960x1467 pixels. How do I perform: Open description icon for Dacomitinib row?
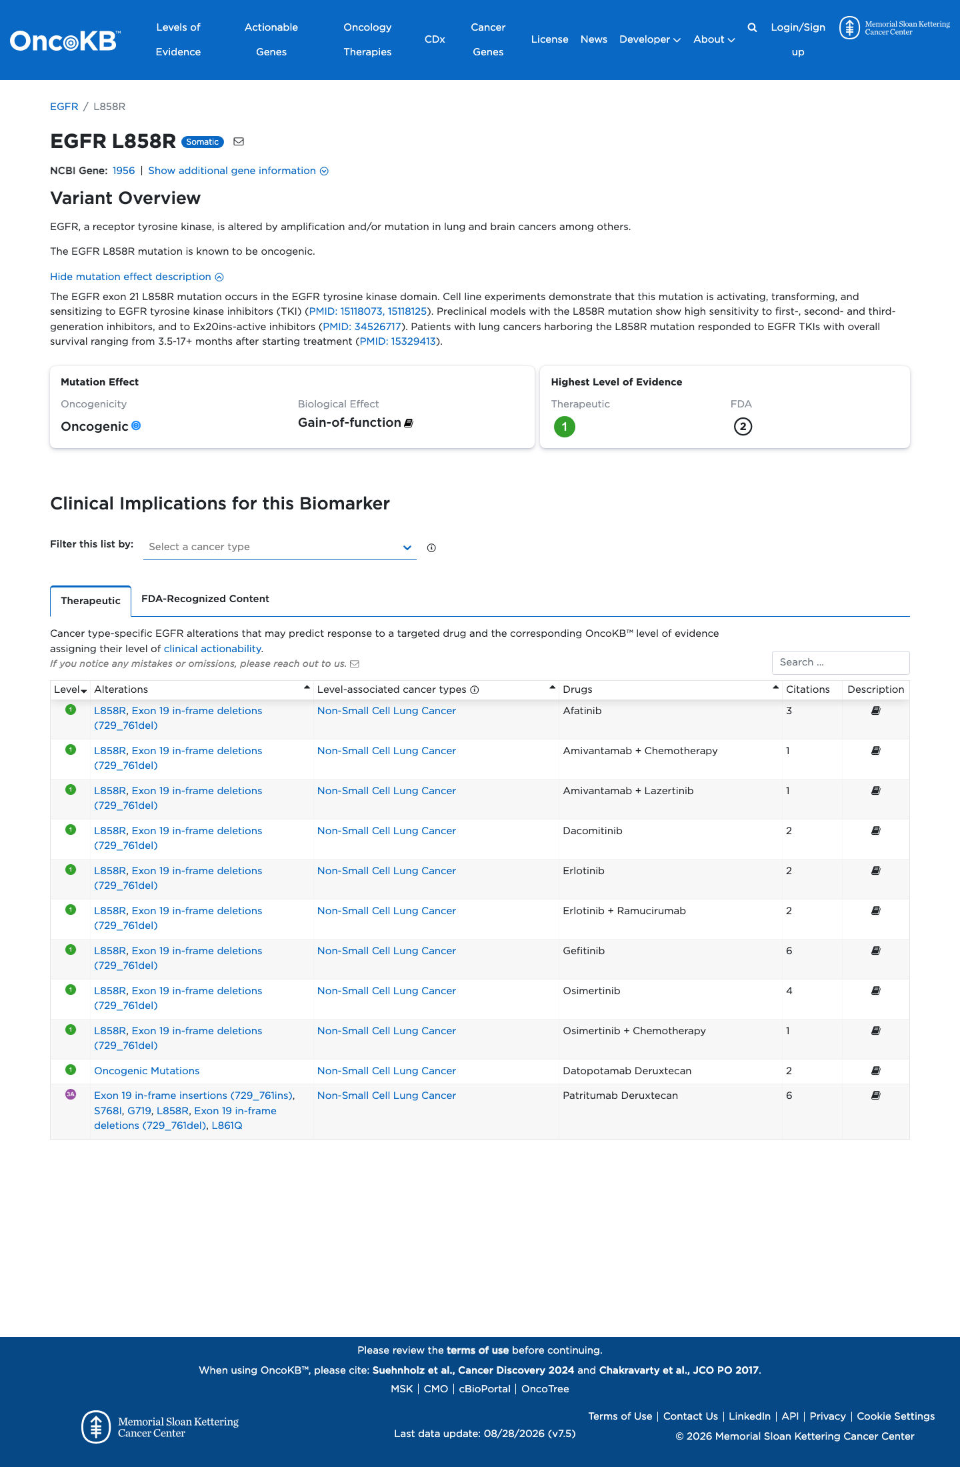tap(876, 831)
